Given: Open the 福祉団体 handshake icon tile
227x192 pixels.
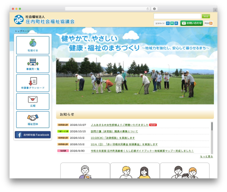Looking at the screenshot, I should [33, 120].
